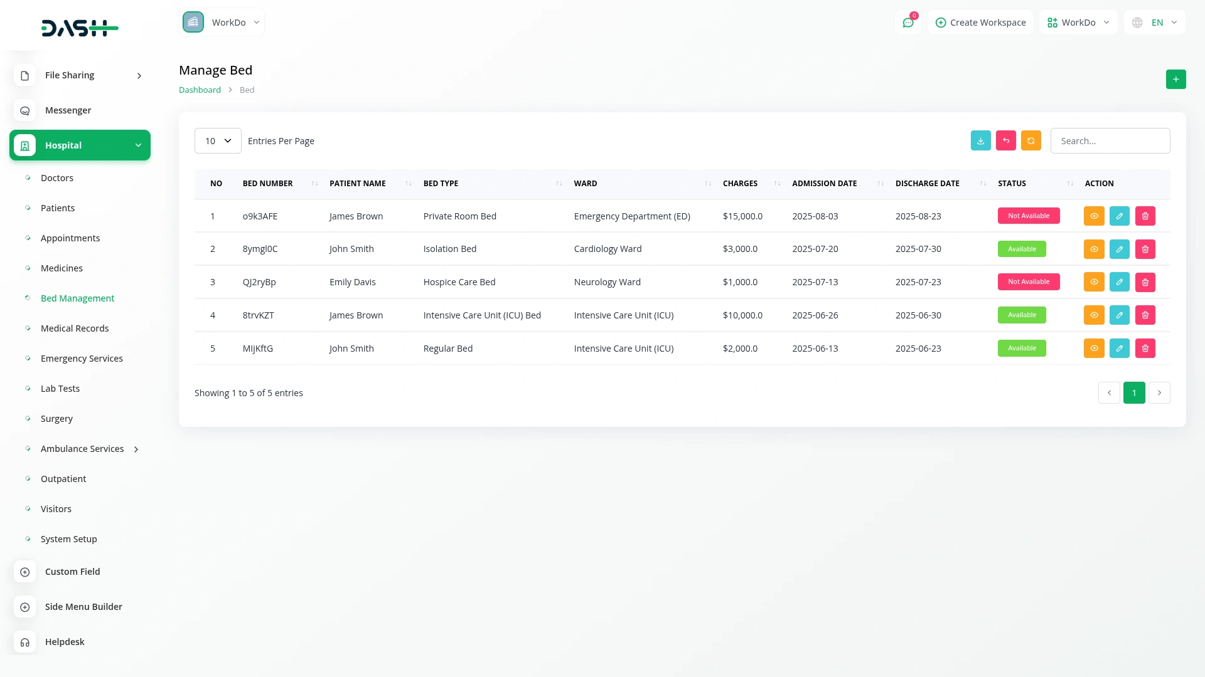The height and width of the screenshot is (677, 1205).
Task: Click the Not Available badge for o9k3AFE
Action: tap(1028, 216)
